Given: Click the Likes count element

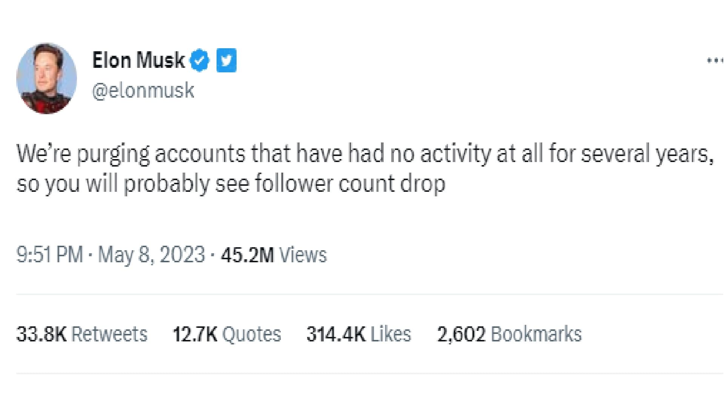Looking at the screenshot, I should (x=358, y=333).
